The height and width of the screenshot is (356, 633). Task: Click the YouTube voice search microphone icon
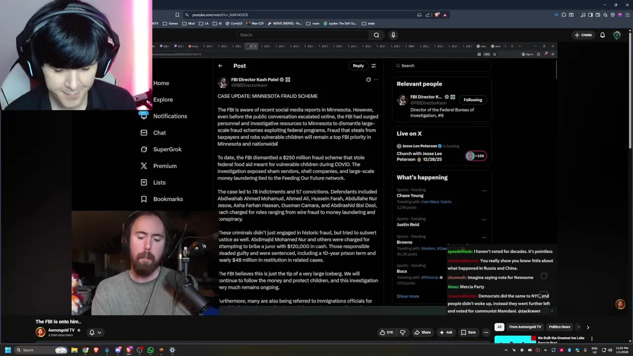point(393,35)
